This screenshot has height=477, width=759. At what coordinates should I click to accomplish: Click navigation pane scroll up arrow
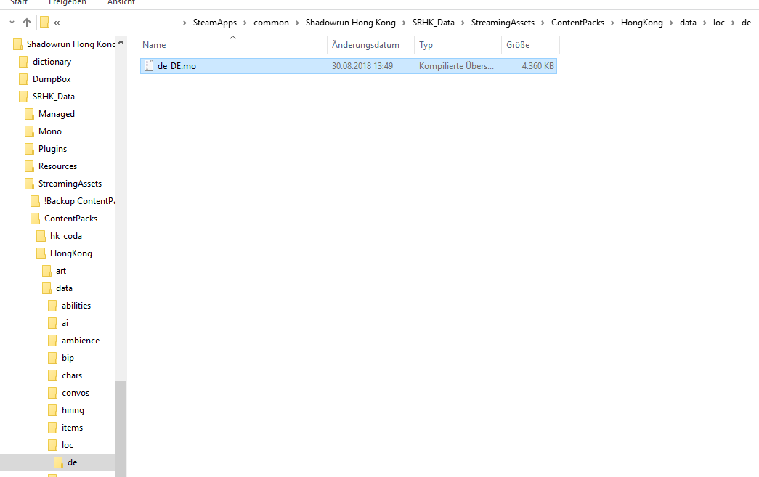121,43
